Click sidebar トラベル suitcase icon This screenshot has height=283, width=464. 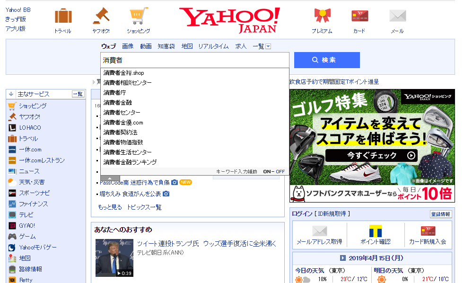point(12,139)
